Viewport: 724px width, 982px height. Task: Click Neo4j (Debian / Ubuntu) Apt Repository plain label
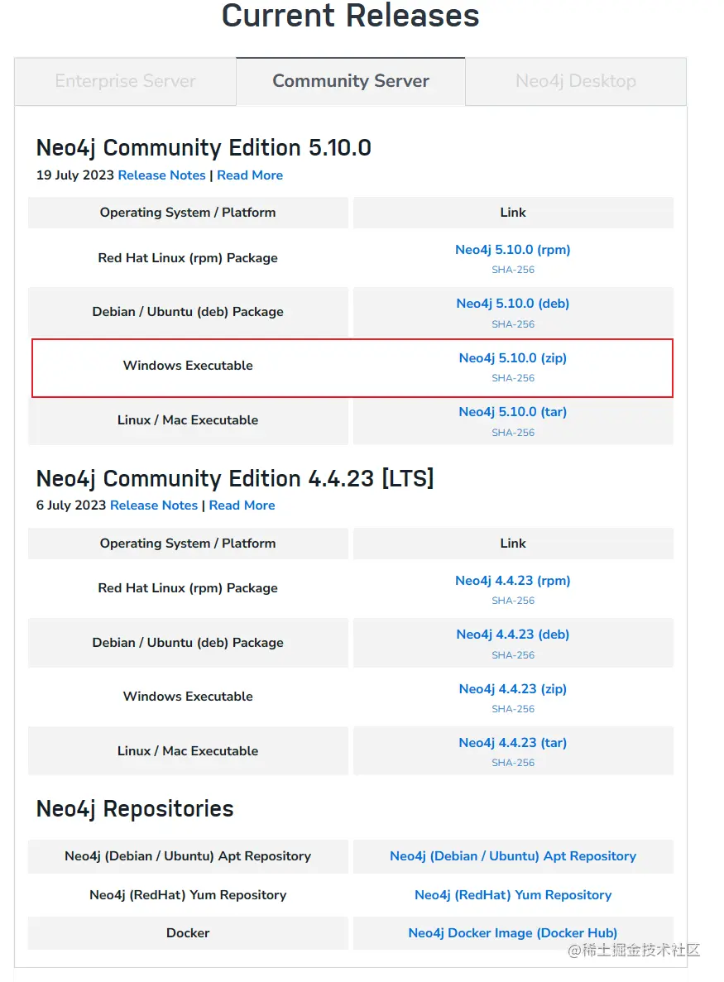tap(188, 856)
